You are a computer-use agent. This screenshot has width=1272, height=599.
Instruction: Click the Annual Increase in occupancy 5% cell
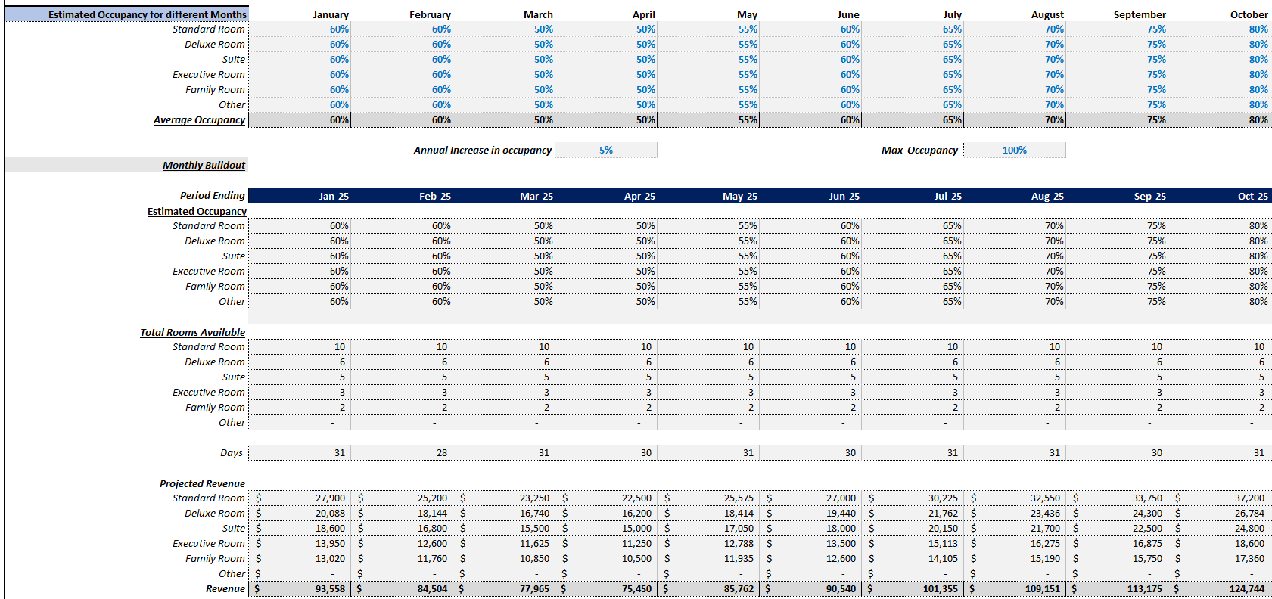click(x=605, y=151)
